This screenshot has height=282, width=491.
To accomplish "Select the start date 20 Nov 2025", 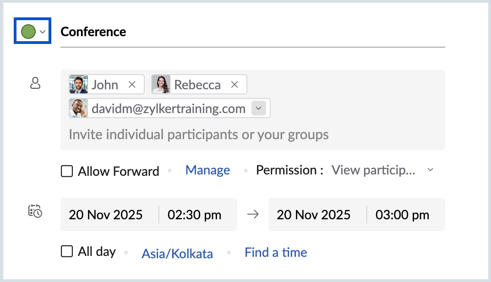I will coord(106,215).
